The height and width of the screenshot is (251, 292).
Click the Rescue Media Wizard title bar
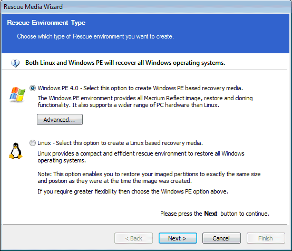tap(146, 7)
